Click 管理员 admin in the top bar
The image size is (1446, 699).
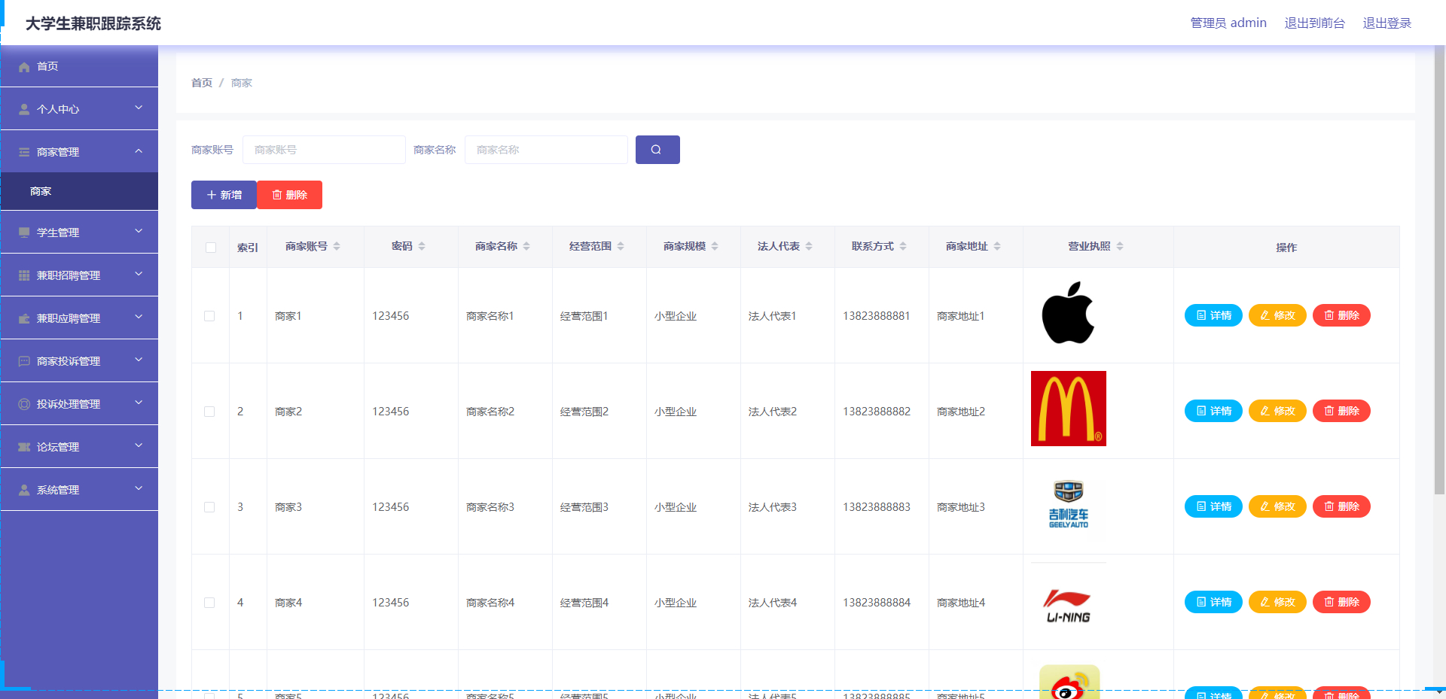coord(1228,23)
